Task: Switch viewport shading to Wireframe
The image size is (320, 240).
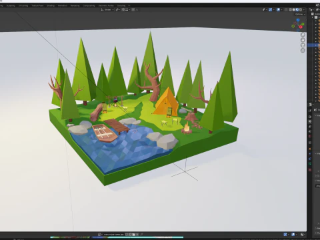Action: point(291,9)
